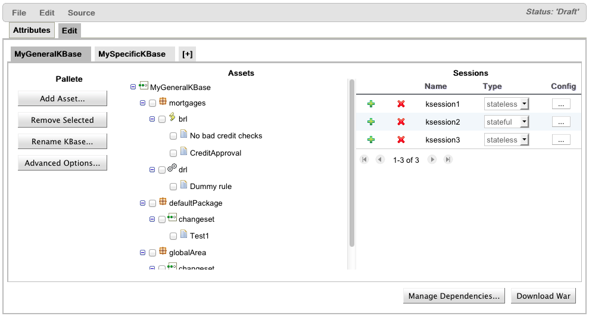The width and height of the screenshot is (589, 319).
Task: Click the drl gears icon
Action: [x=172, y=169]
